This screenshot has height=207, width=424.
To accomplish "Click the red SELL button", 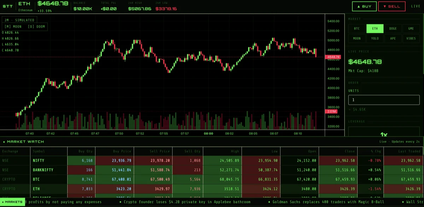I will [391, 6].
